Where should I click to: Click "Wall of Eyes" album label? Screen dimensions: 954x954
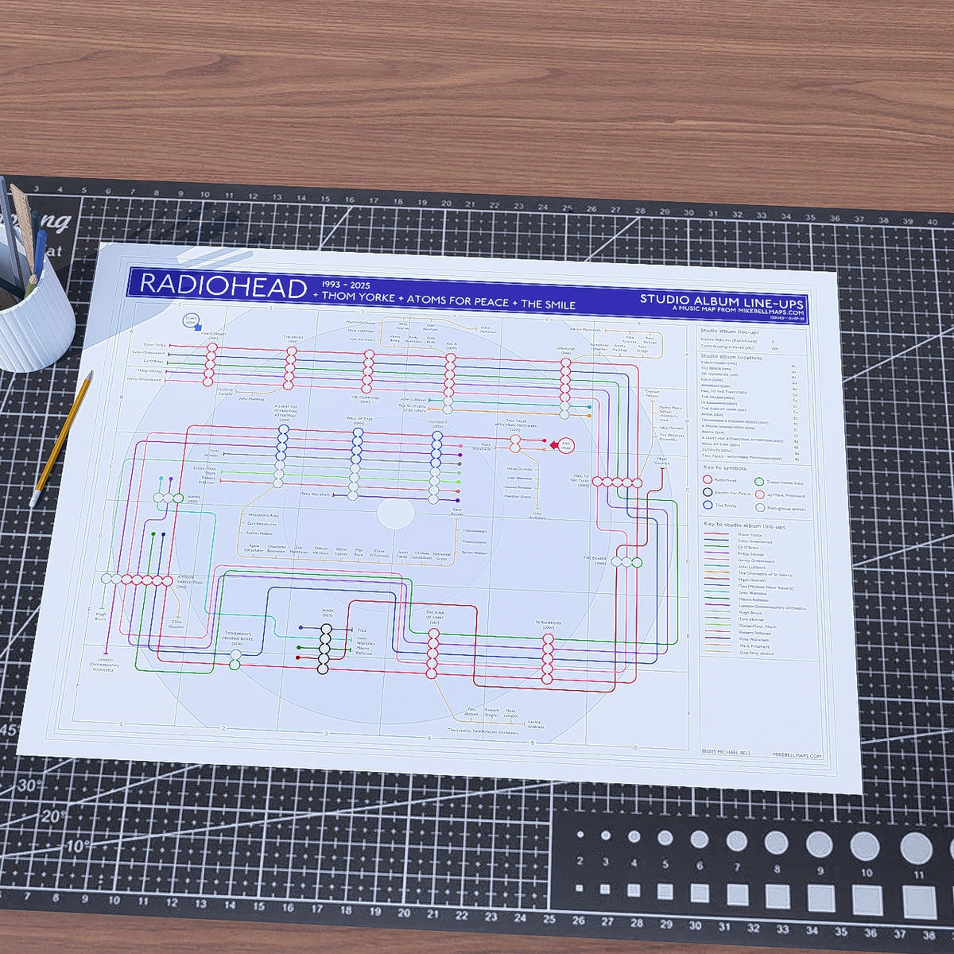(359, 421)
